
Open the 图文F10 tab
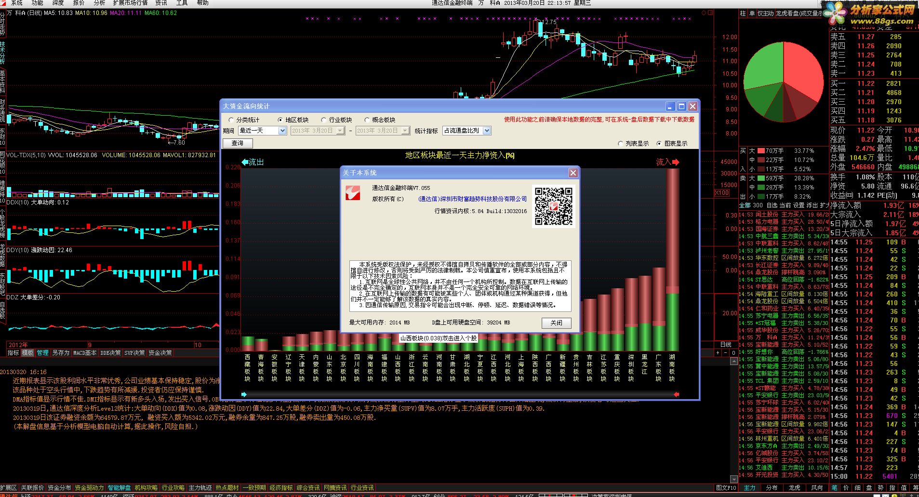pyautogui.click(x=726, y=488)
